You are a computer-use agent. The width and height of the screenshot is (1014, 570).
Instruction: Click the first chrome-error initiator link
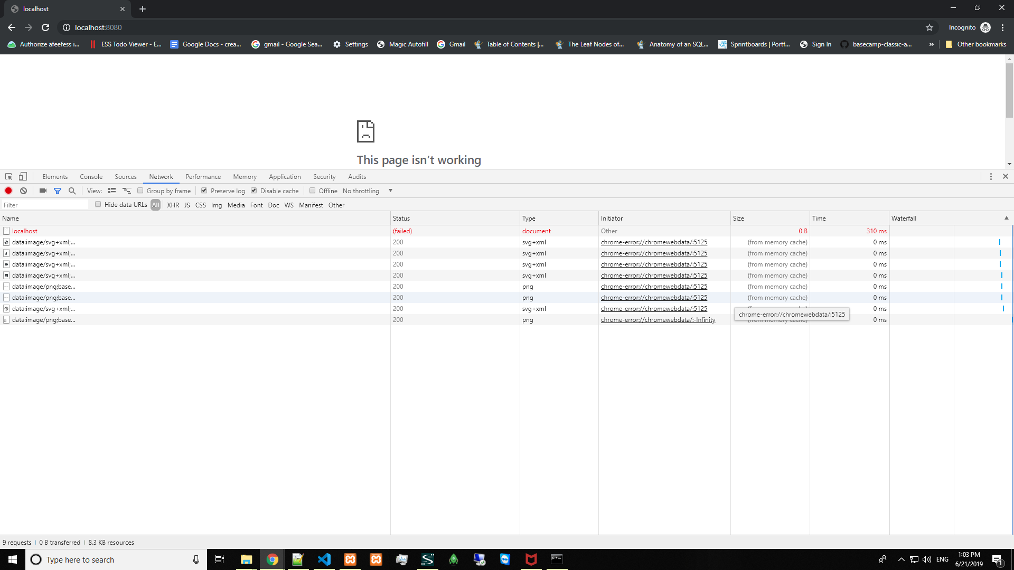click(x=654, y=242)
